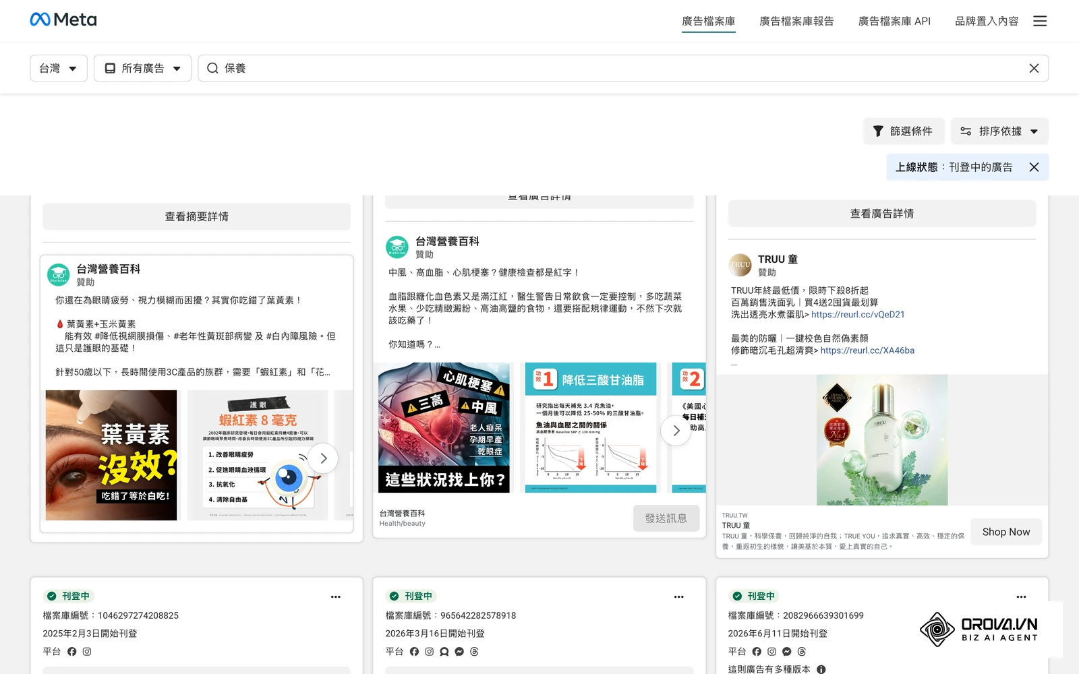This screenshot has height=674, width=1079.
Task: Click the 刊登中 status badge on archive 1046297274208825
Action: click(68, 596)
